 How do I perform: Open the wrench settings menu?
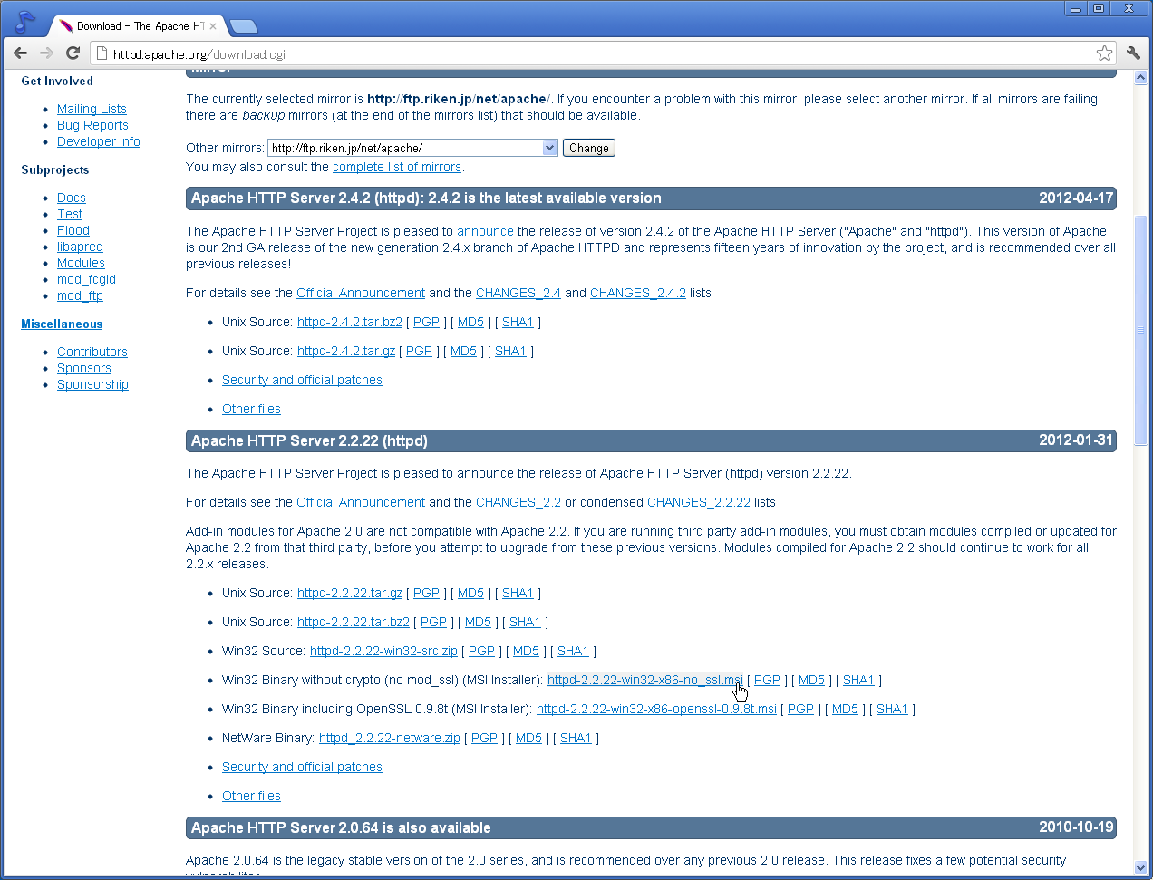pos(1133,53)
